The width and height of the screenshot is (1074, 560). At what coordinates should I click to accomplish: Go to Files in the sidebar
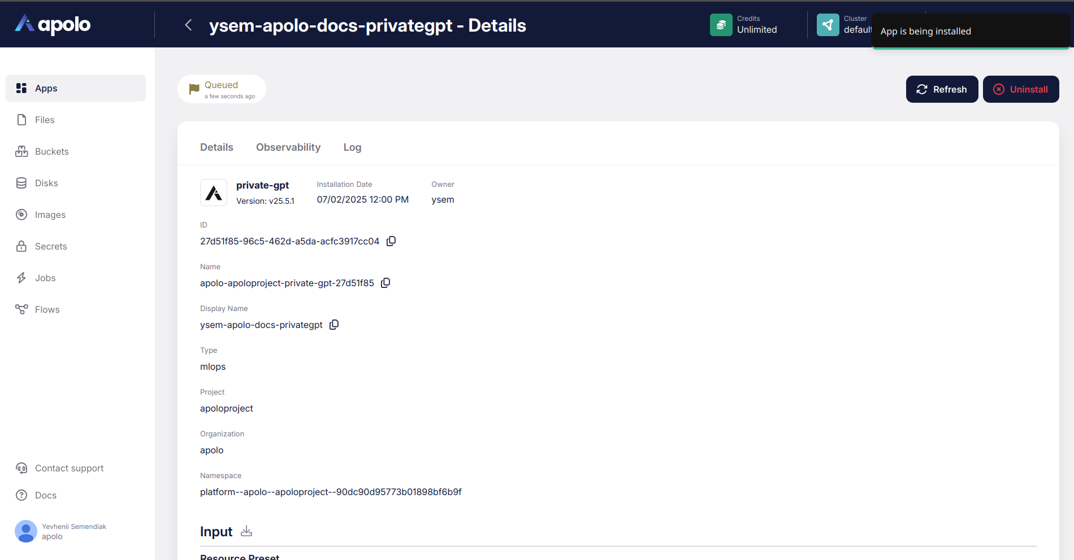(x=45, y=120)
